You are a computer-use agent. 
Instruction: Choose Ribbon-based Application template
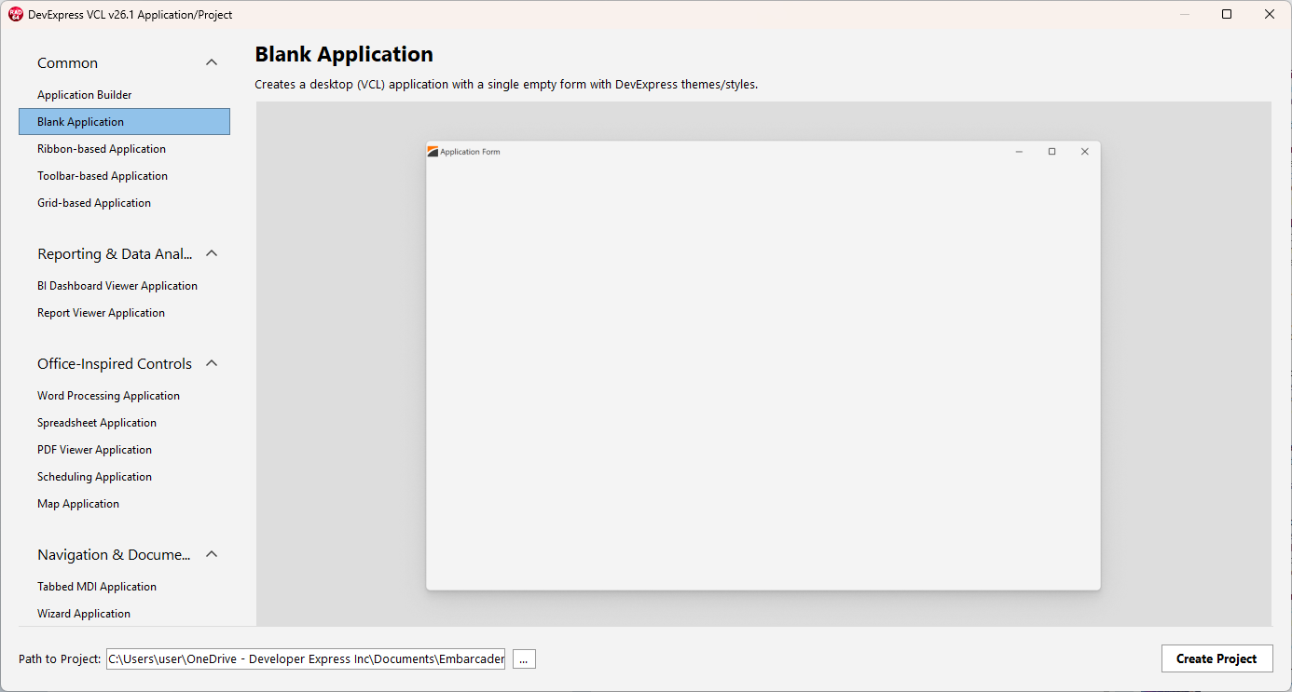124,149
